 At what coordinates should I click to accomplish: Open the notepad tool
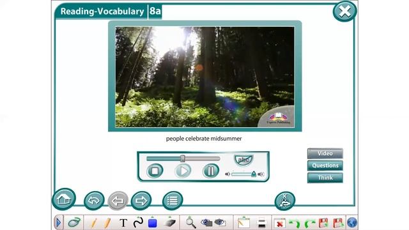coord(243,223)
